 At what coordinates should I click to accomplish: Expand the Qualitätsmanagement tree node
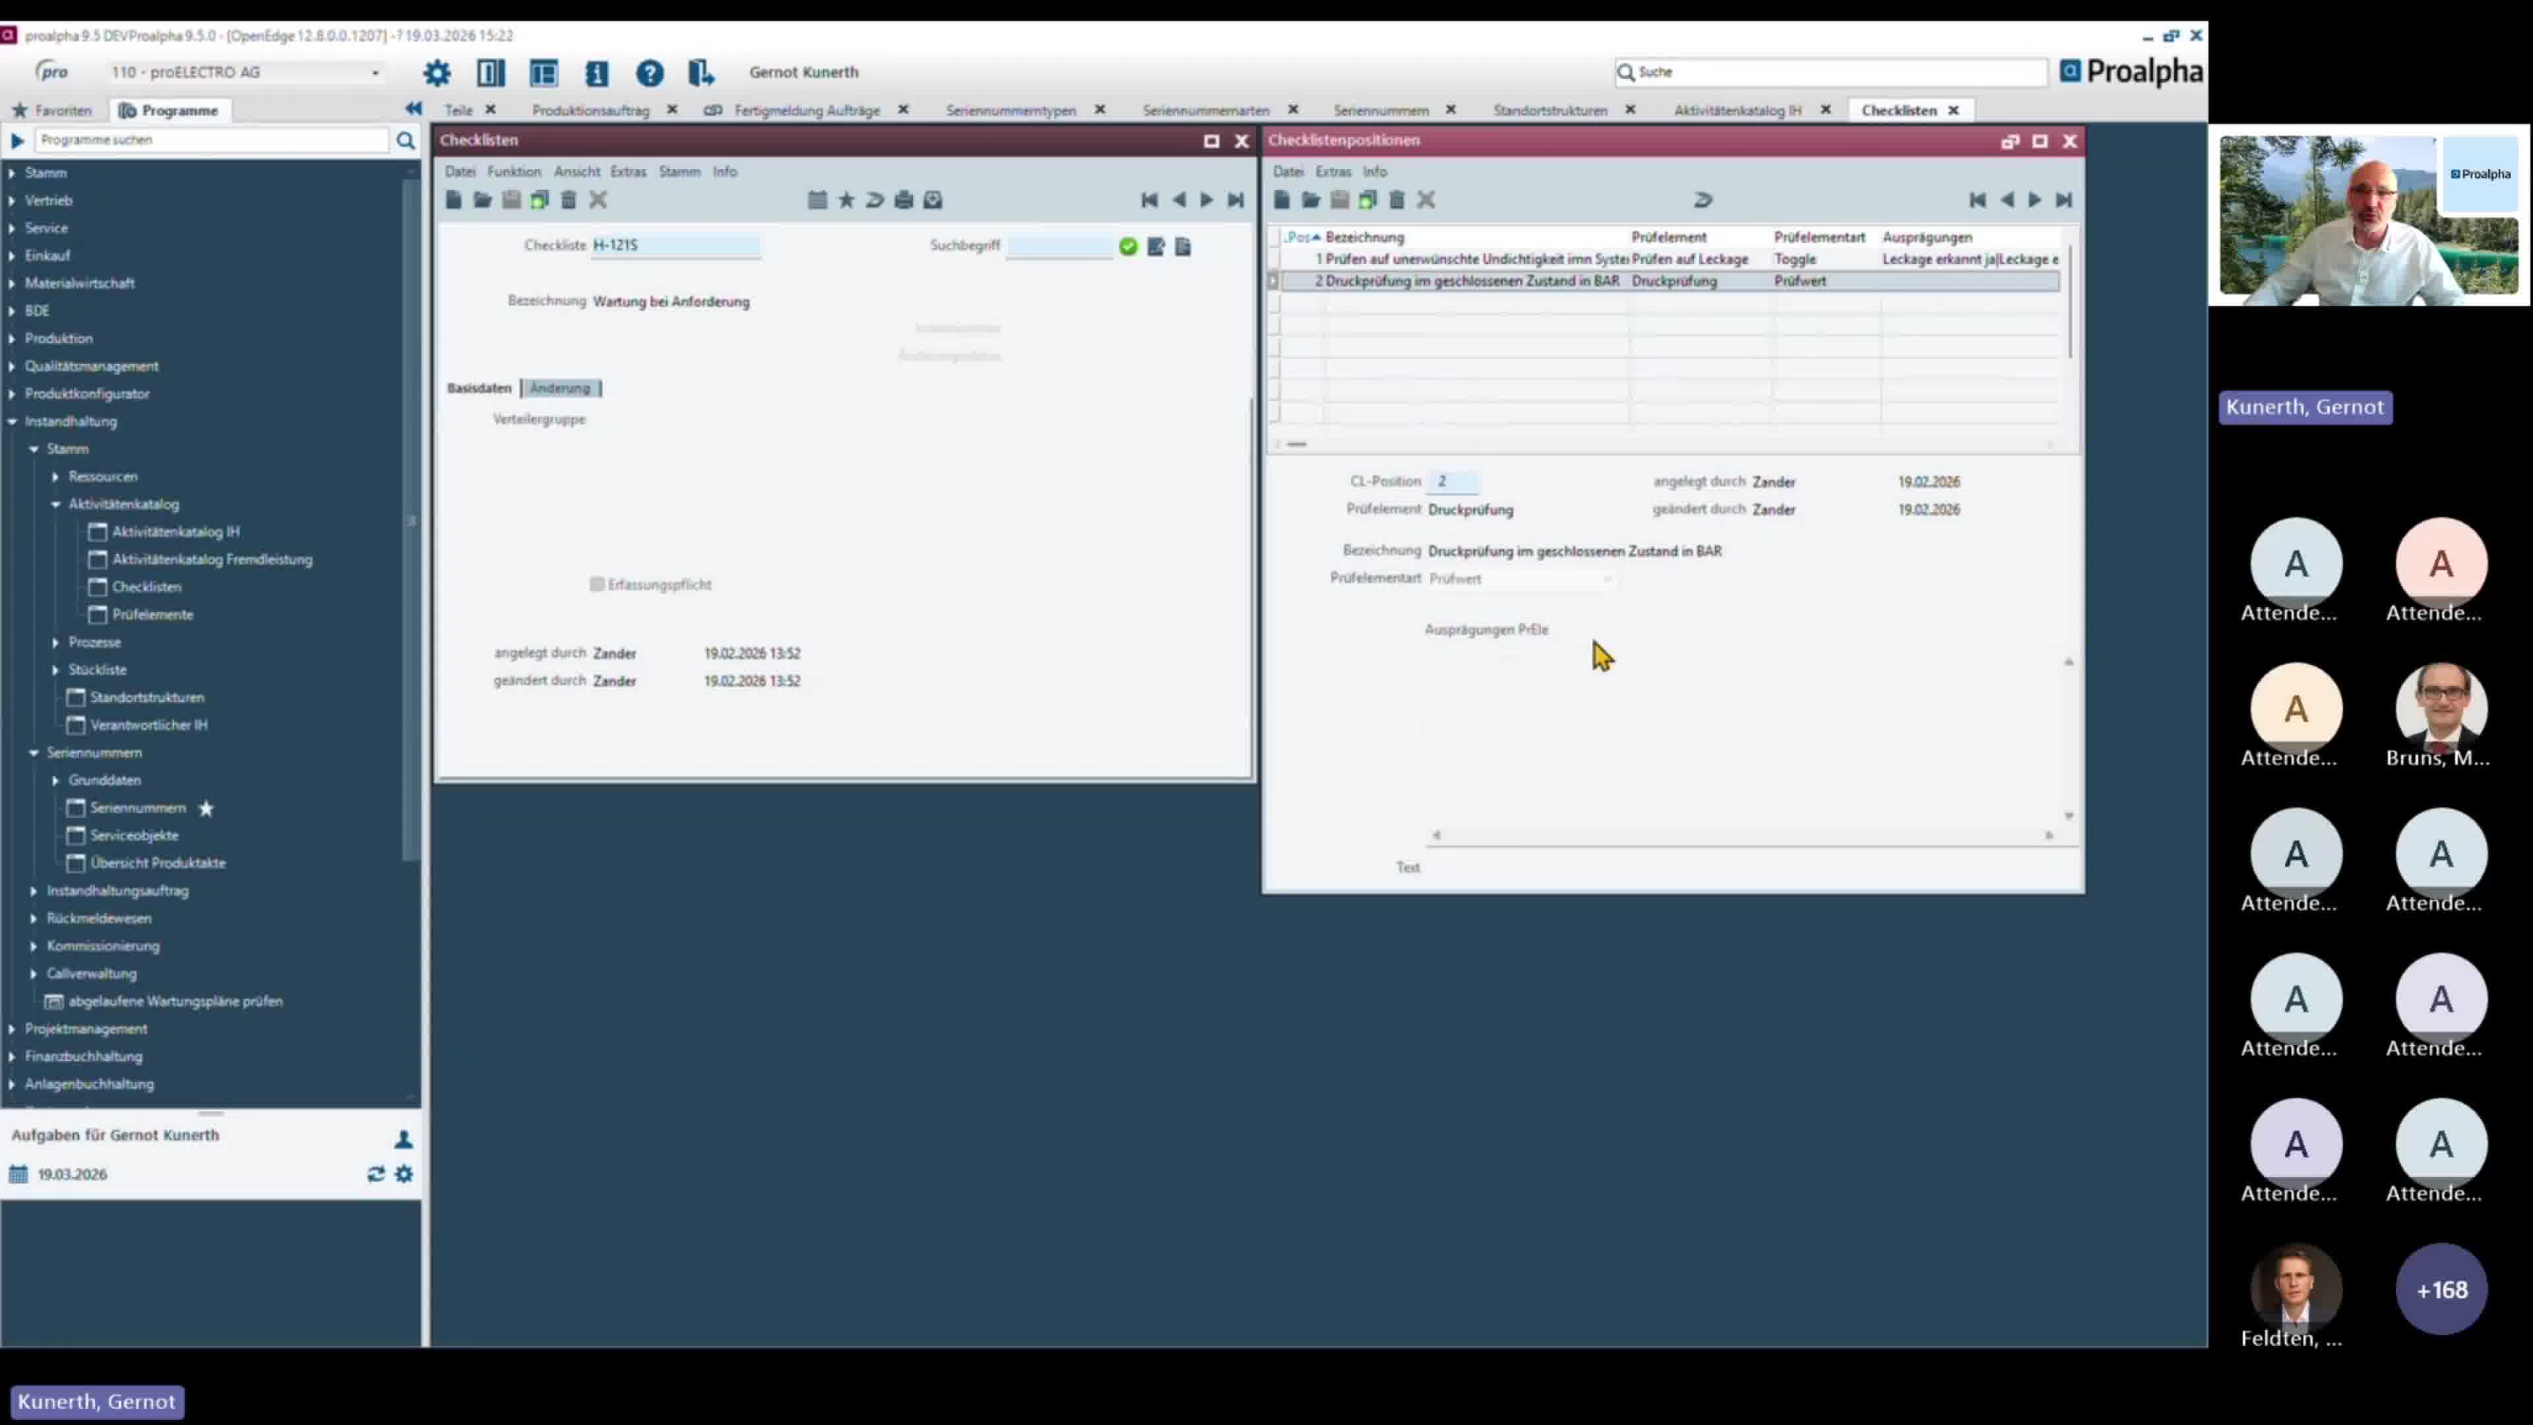[x=12, y=367]
